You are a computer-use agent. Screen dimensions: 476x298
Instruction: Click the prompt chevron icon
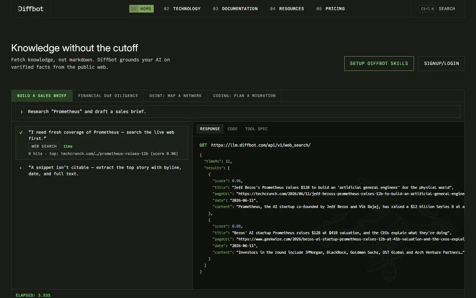pyautogui.click(x=22, y=112)
